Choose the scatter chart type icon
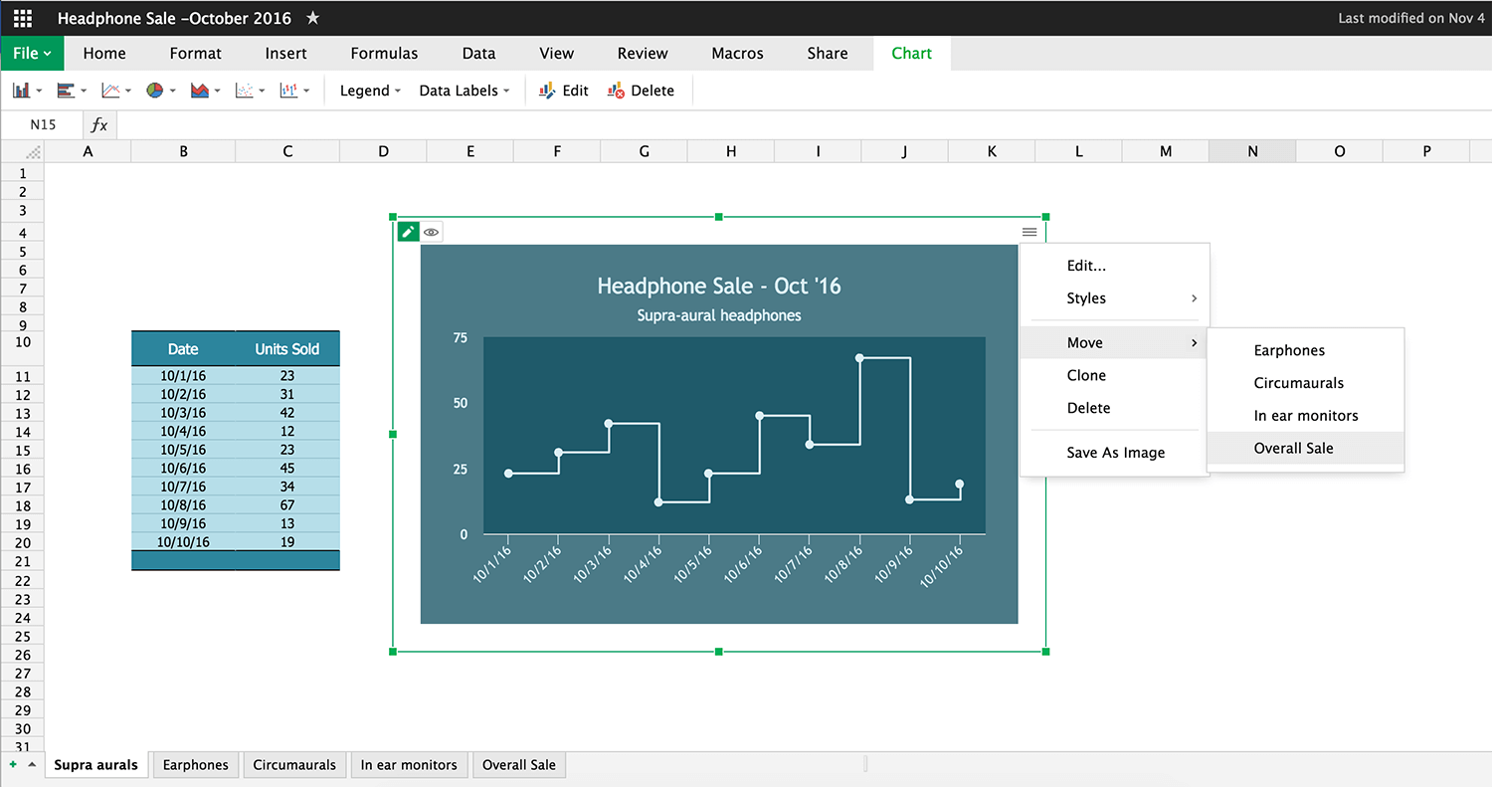Image resolution: width=1492 pixels, height=787 pixels. [x=244, y=91]
